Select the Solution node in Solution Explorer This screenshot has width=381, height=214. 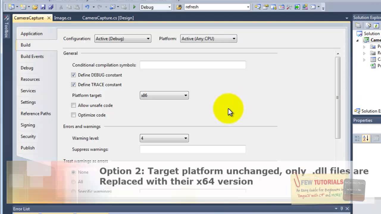click(368, 34)
